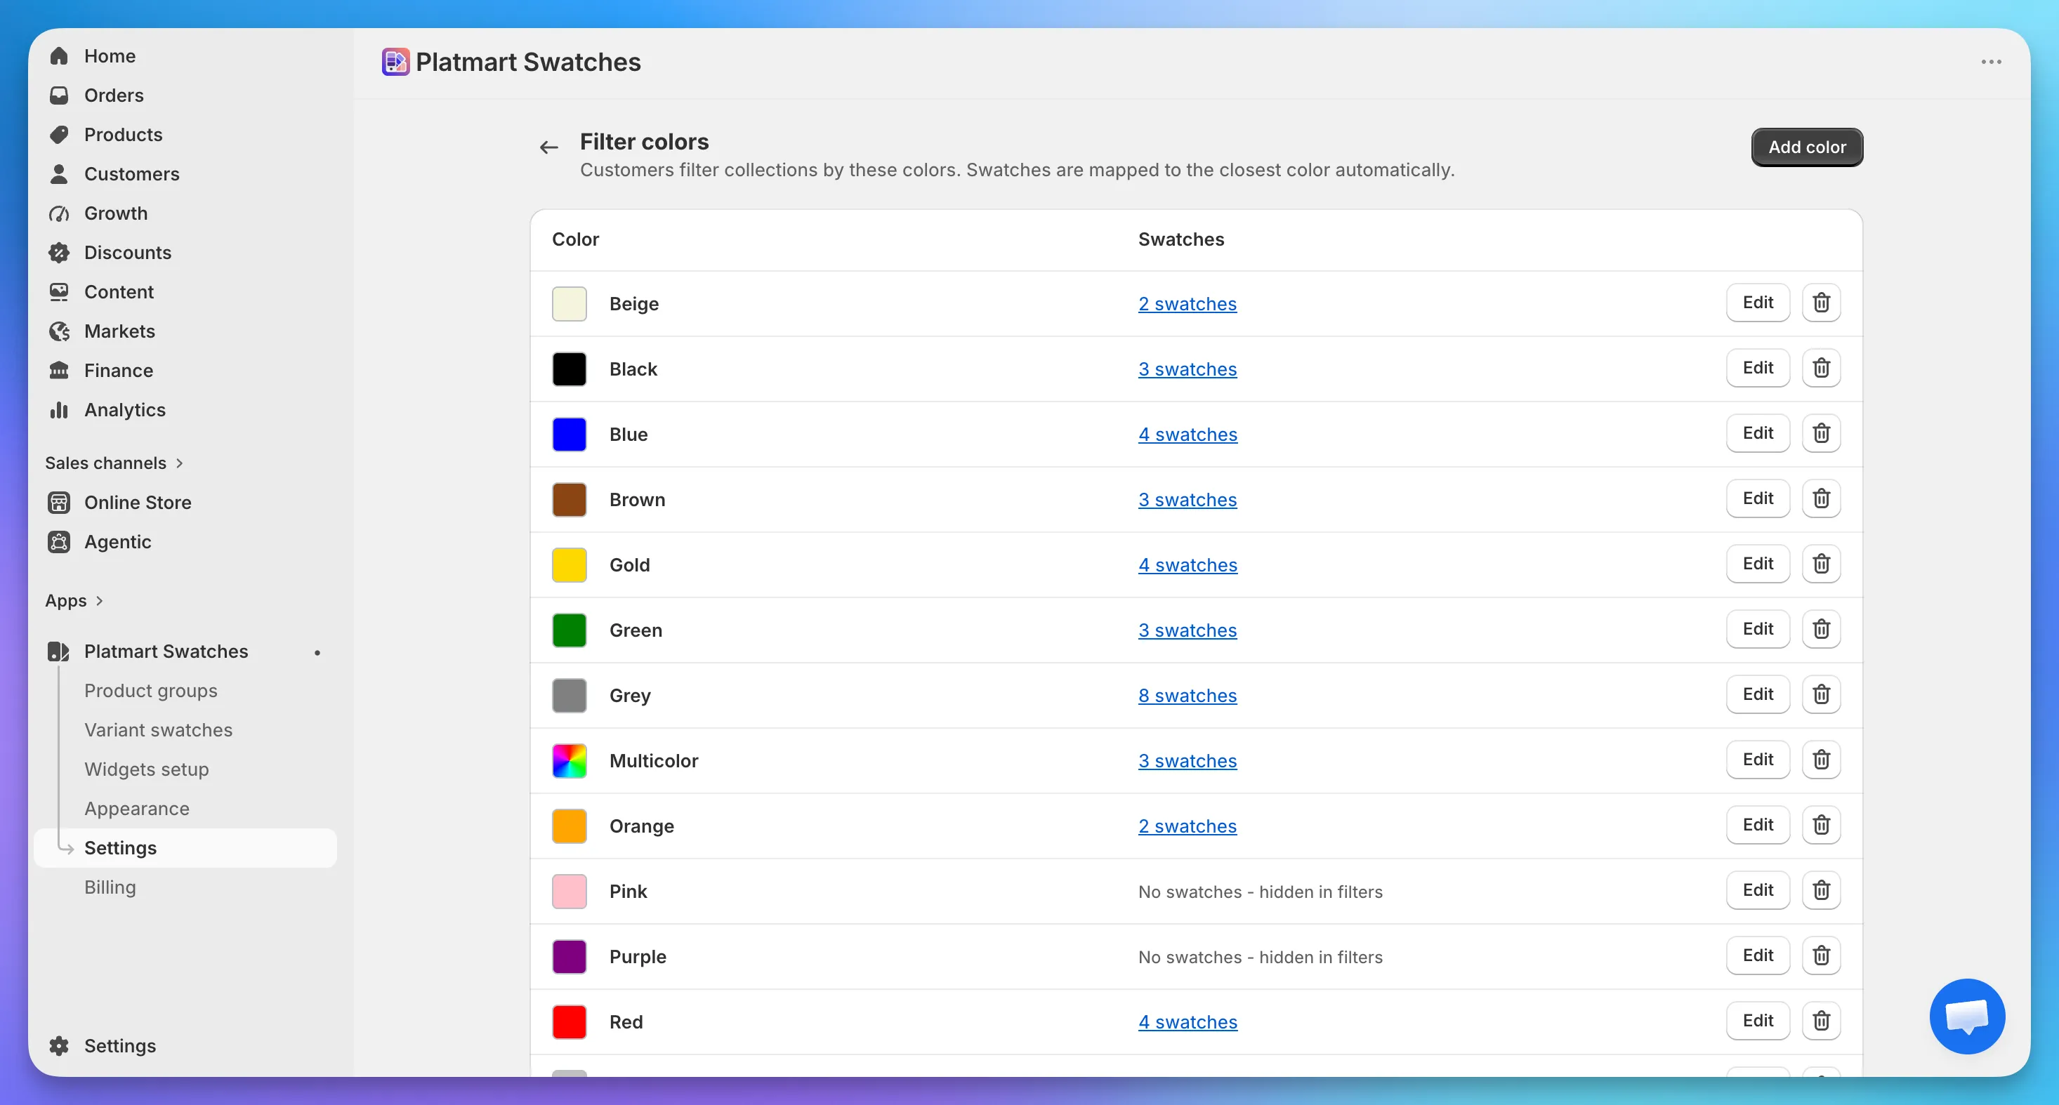The height and width of the screenshot is (1105, 2059).
Task: Click the Agentic icon
Action: (x=59, y=542)
